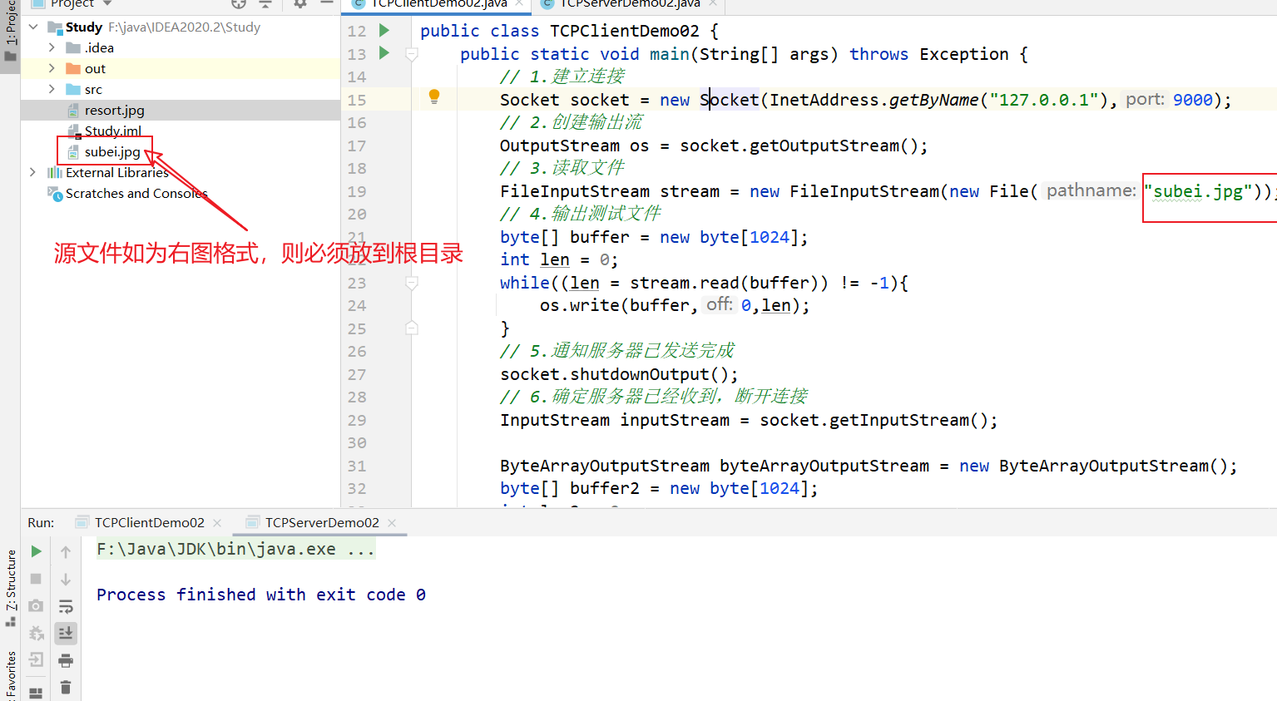Toggle soft-wrap in the Run console
The width and height of the screenshot is (1277, 701).
pyautogui.click(x=66, y=606)
